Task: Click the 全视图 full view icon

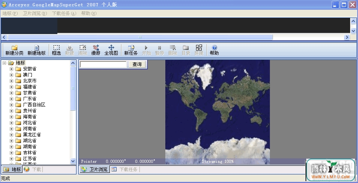Action: (x=111, y=50)
